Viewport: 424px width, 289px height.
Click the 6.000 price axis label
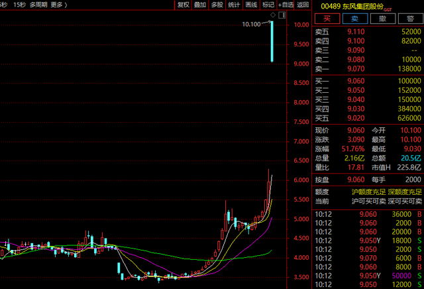tap(301, 180)
